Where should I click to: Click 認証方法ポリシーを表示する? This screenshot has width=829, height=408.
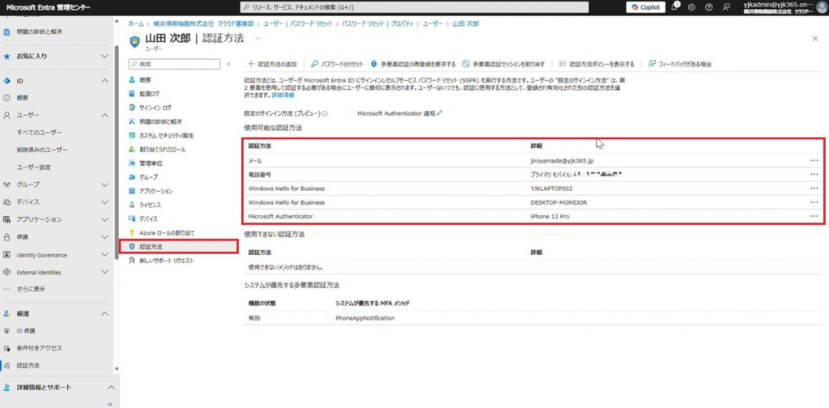pos(597,64)
